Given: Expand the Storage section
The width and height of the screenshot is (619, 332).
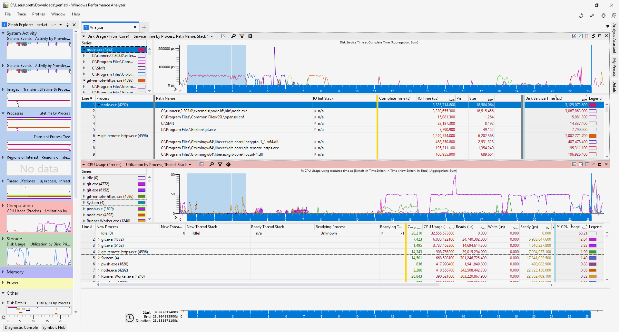Looking at the screenshot, I should click(3, 239).
